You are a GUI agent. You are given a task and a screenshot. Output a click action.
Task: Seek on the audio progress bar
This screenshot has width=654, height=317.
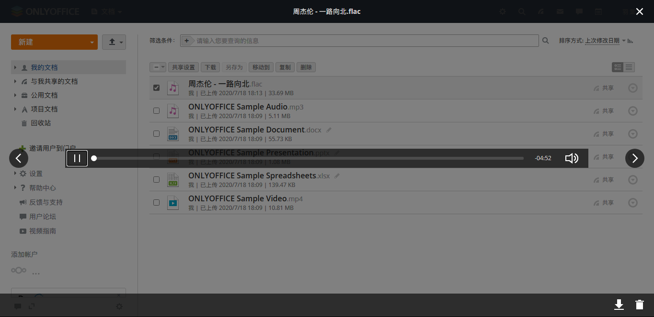click(x=308, y=158)
